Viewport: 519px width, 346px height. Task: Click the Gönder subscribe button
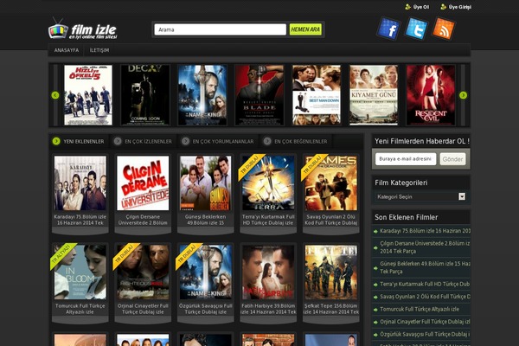pyautogui.click(x=452, y=159)
